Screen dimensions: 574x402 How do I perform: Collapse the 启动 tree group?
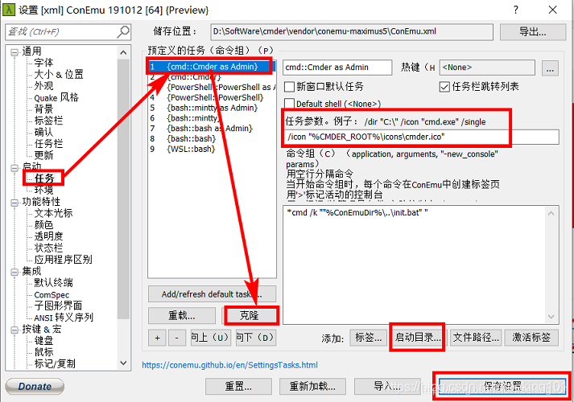[14, 168]
